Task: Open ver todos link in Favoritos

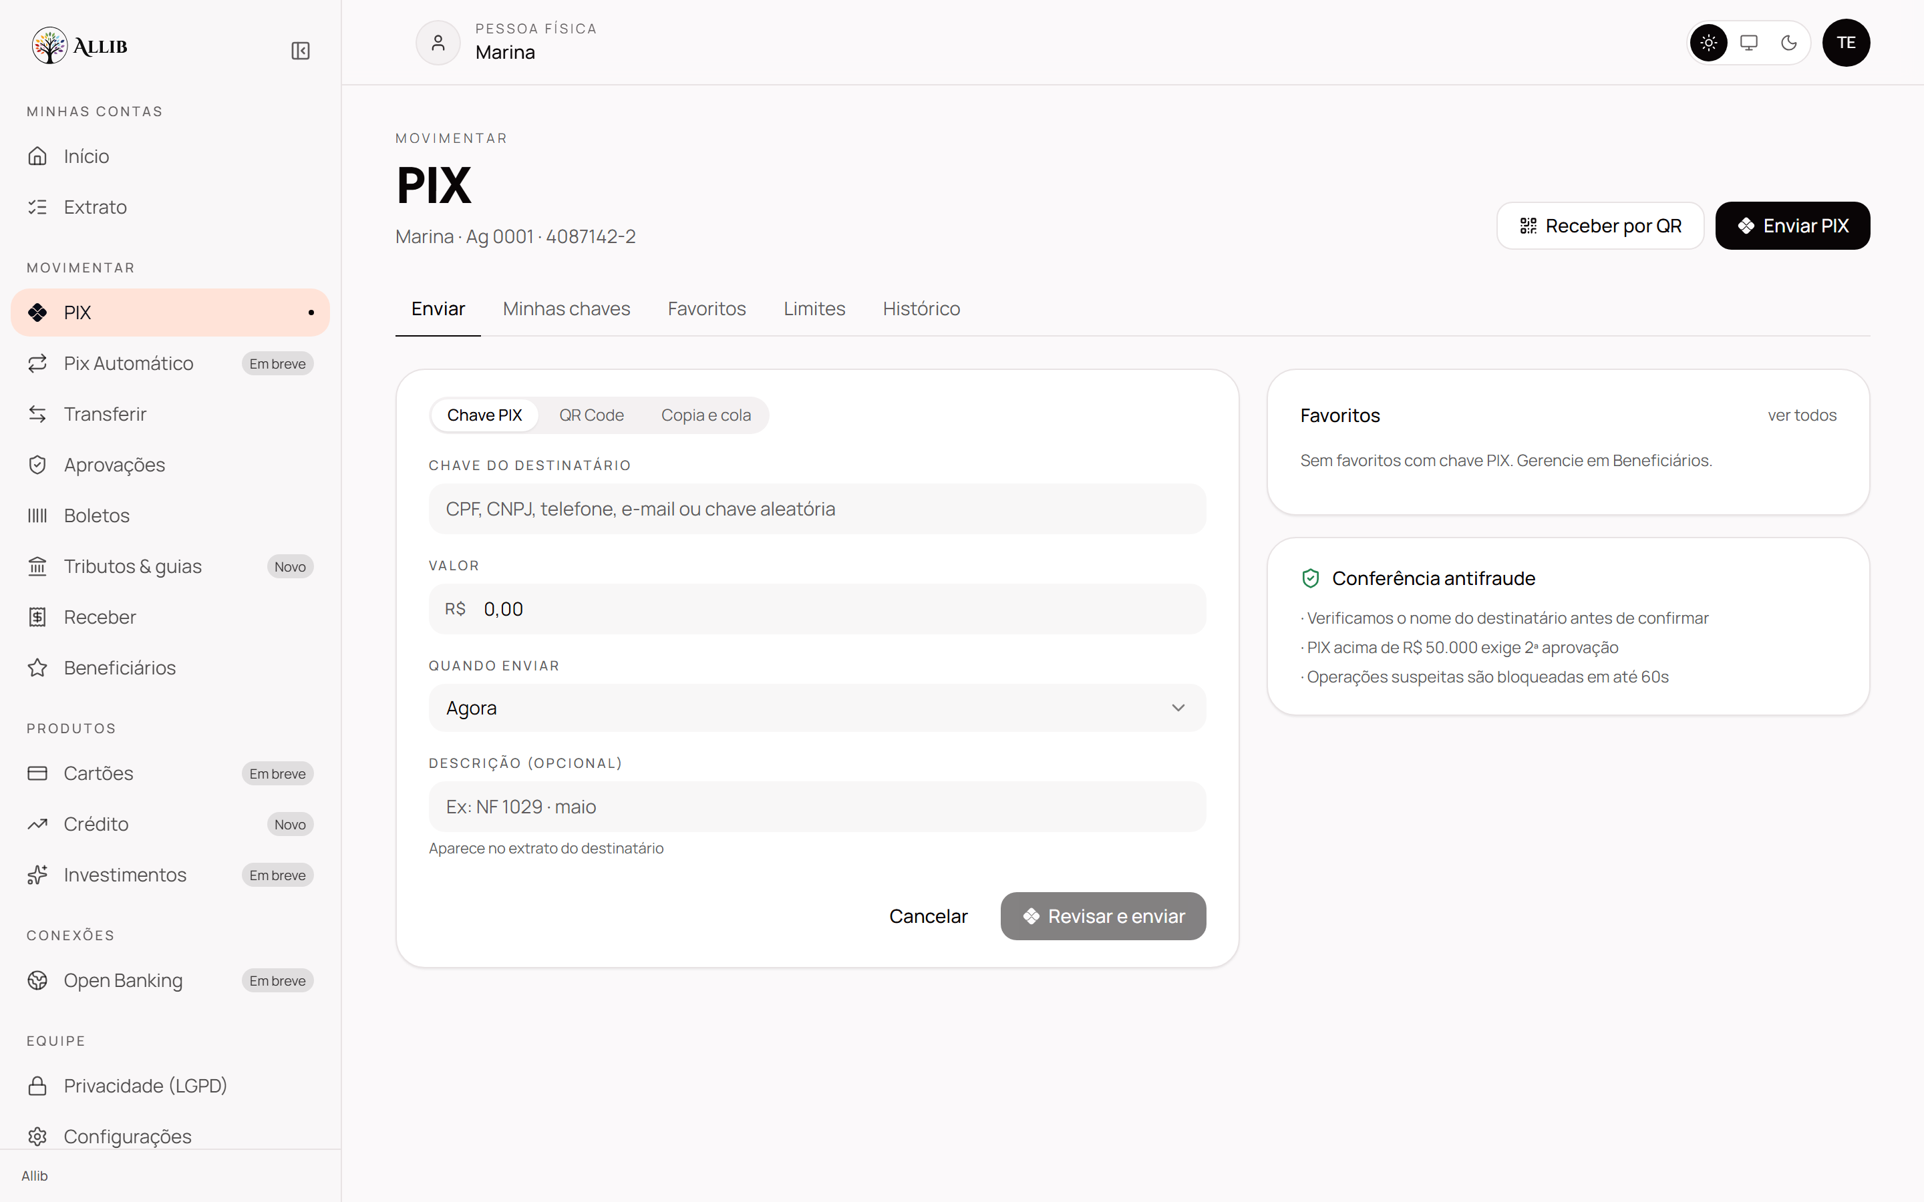Action: pyautogui.click(x=1802, y=415)
